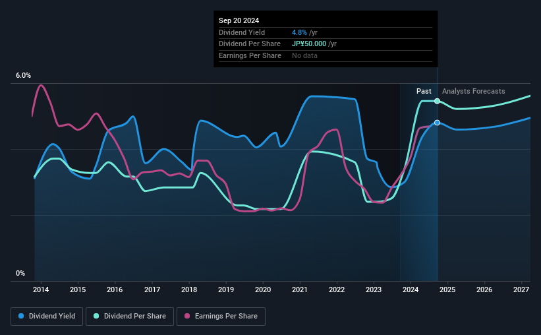Click the pink Earnings Per Share legend dot

click(187, 316)
